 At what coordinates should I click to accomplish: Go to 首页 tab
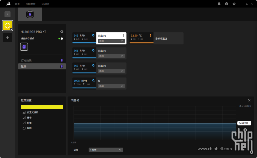[17, 4]
